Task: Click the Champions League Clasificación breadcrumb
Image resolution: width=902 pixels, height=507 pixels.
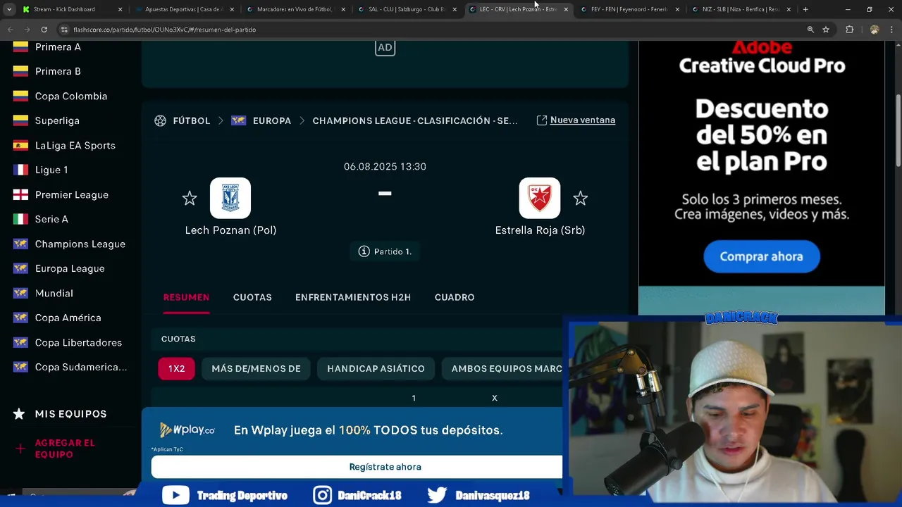Action: coord(415,120)
